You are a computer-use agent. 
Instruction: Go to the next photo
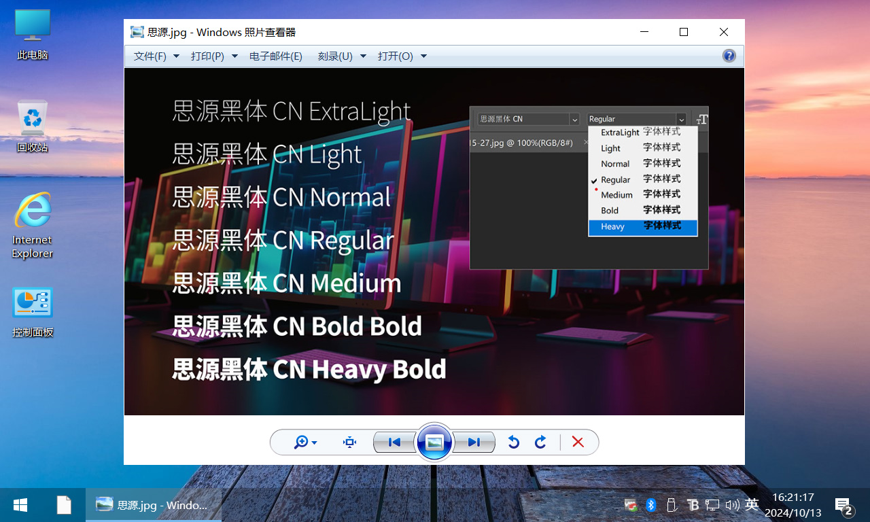pyautogui.click(x=474, y=442)
